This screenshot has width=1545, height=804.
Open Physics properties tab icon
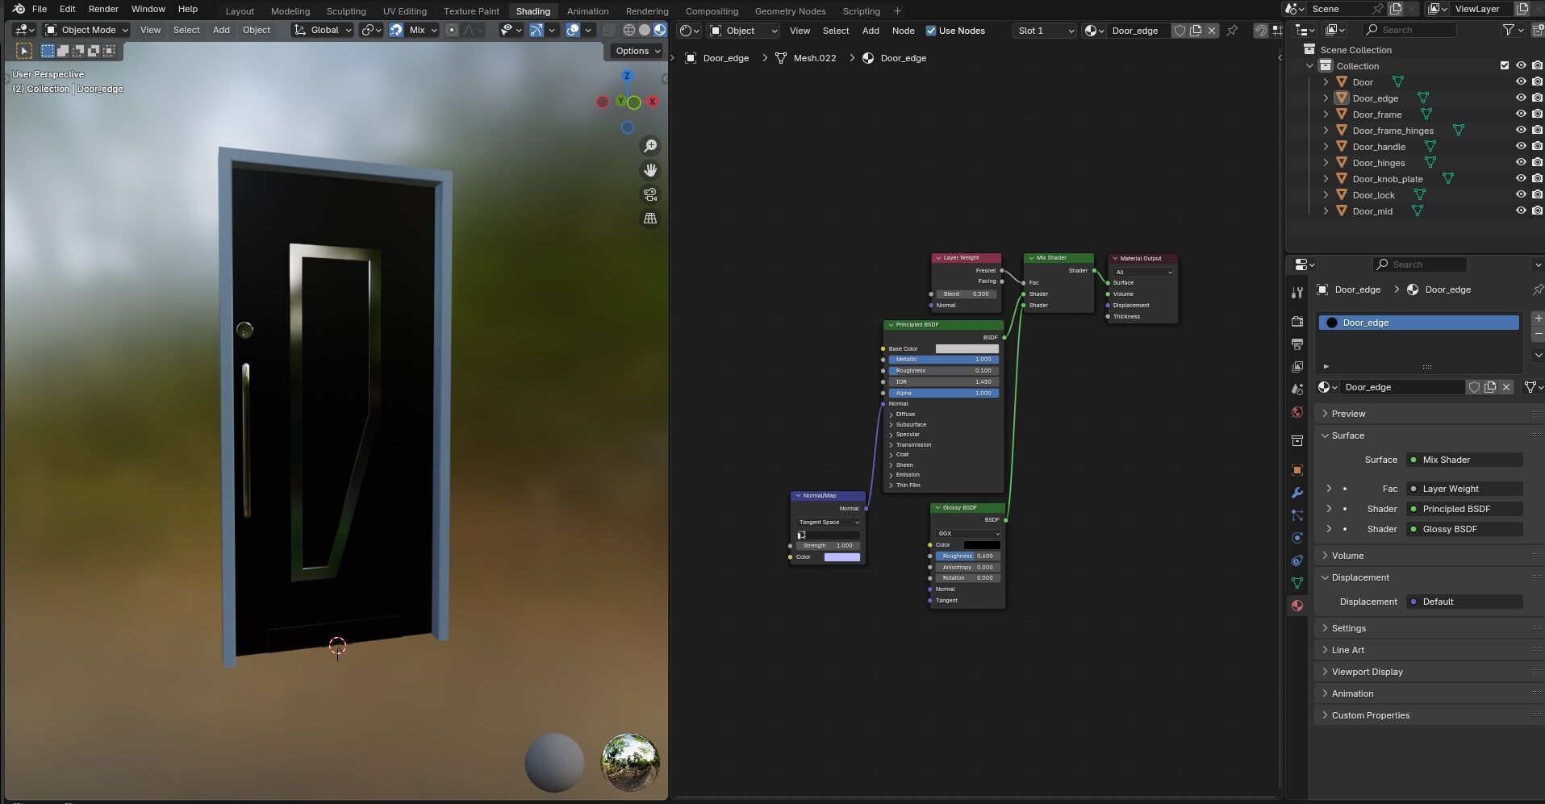[x=1297, y=538]
